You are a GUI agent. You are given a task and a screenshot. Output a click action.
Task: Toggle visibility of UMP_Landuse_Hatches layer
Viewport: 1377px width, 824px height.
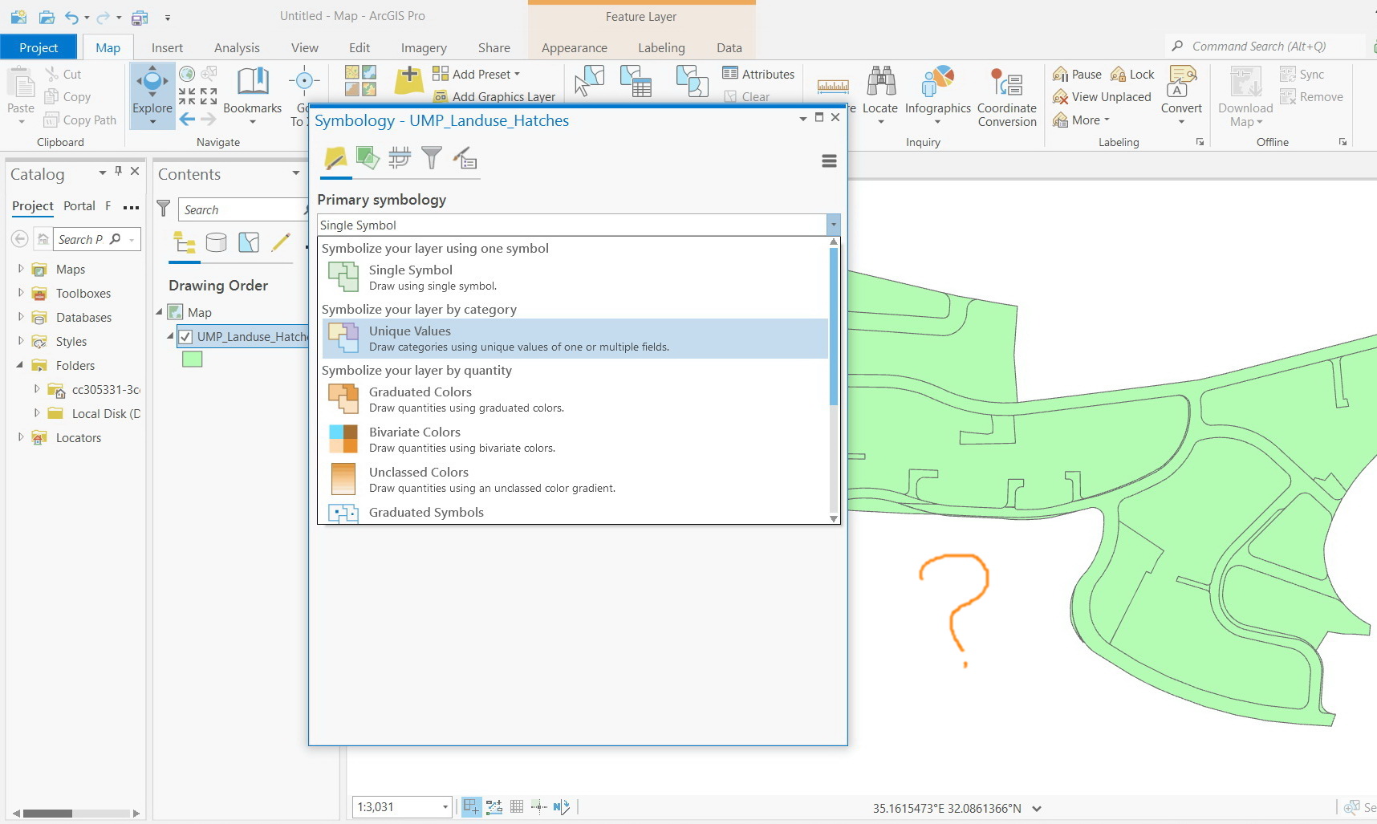coord(185,336)
